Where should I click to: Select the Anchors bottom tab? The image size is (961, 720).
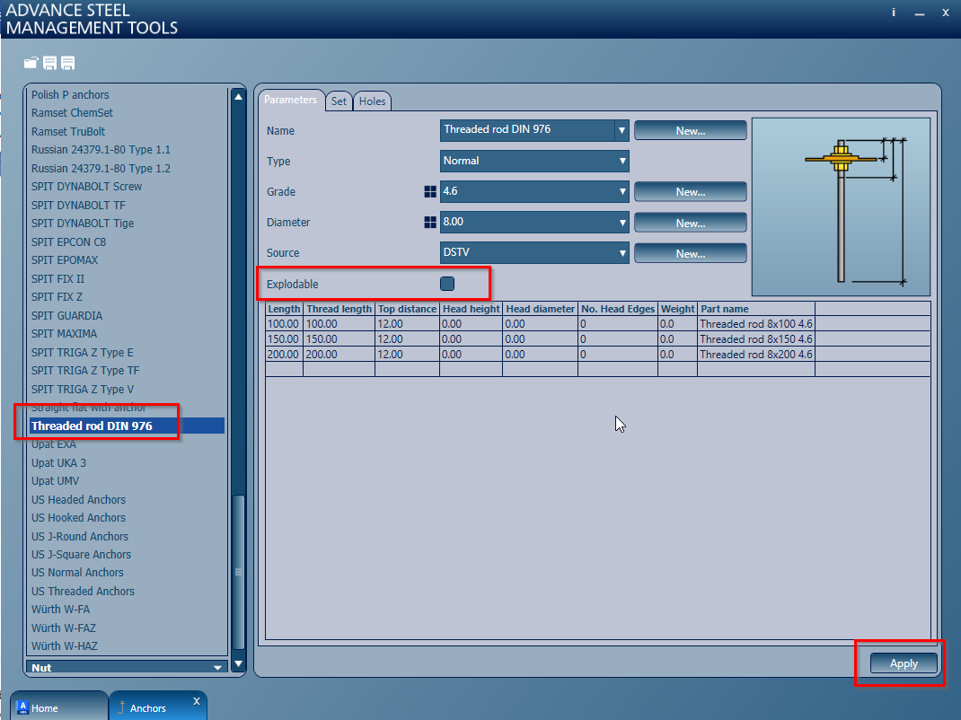tap(157, 707)
